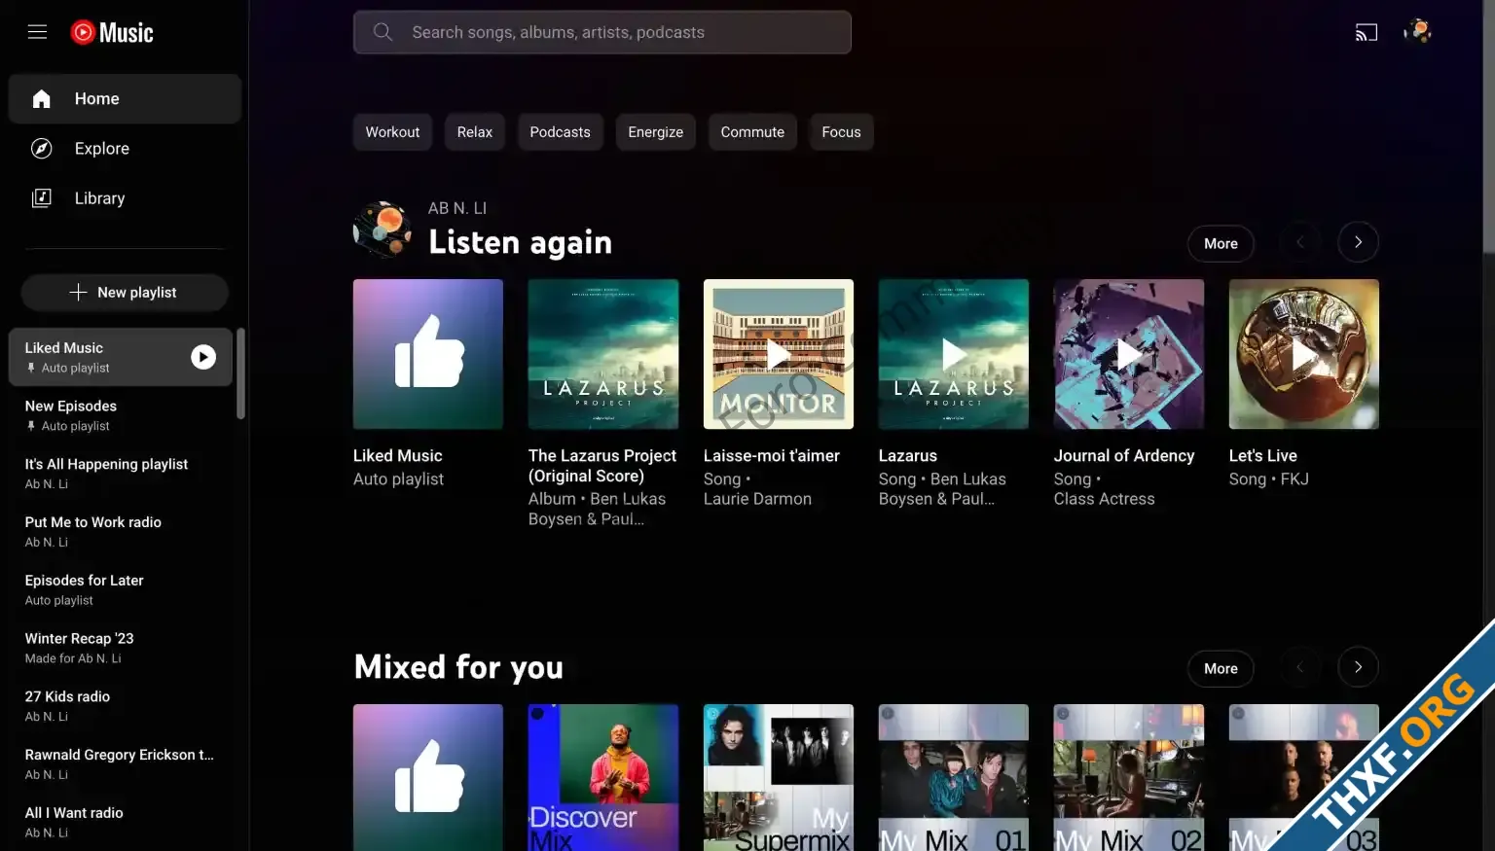1495x851 pixels.
Task: Open Discover Mix thumbnail
Action: point(603,777)
